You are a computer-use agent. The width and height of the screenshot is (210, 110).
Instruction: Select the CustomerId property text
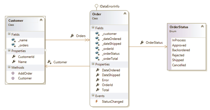click(x=26, y=57)
